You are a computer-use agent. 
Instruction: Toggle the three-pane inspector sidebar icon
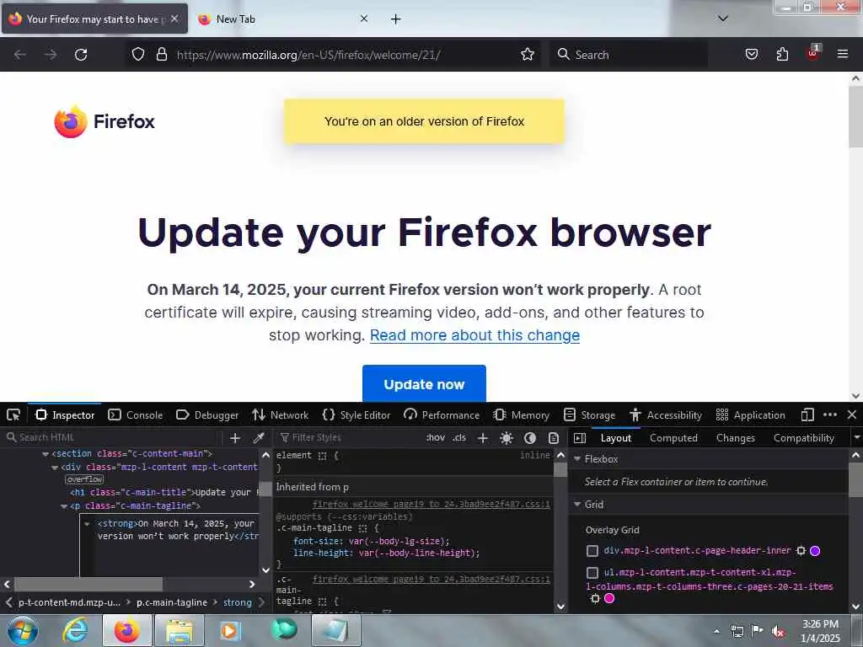point(580,438)
